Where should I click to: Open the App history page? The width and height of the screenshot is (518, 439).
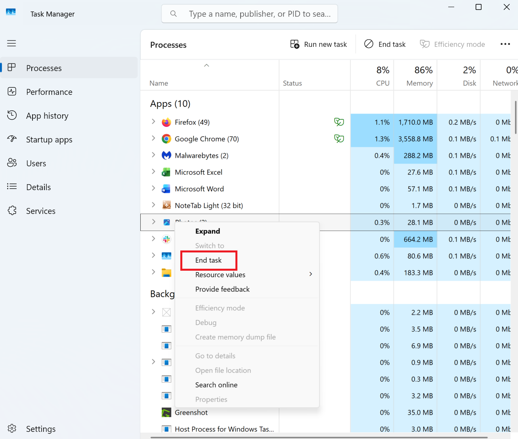coord(69,116)
